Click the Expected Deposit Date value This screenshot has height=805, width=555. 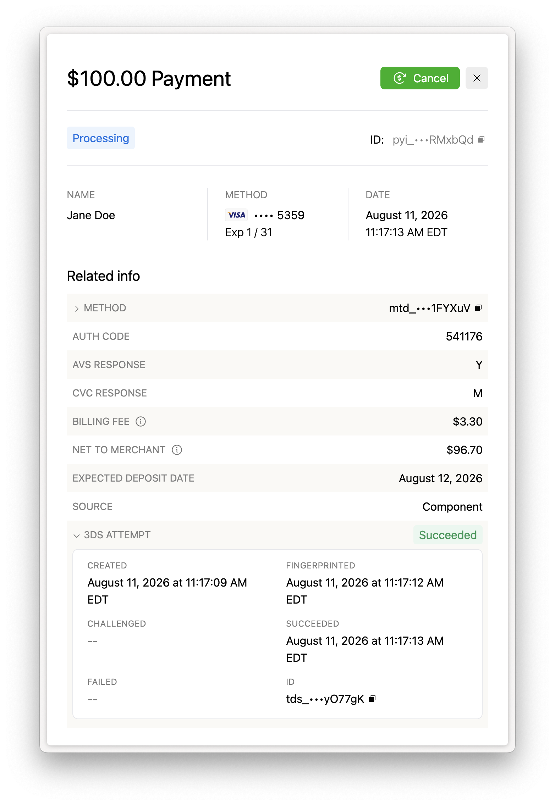click(440, 478)
